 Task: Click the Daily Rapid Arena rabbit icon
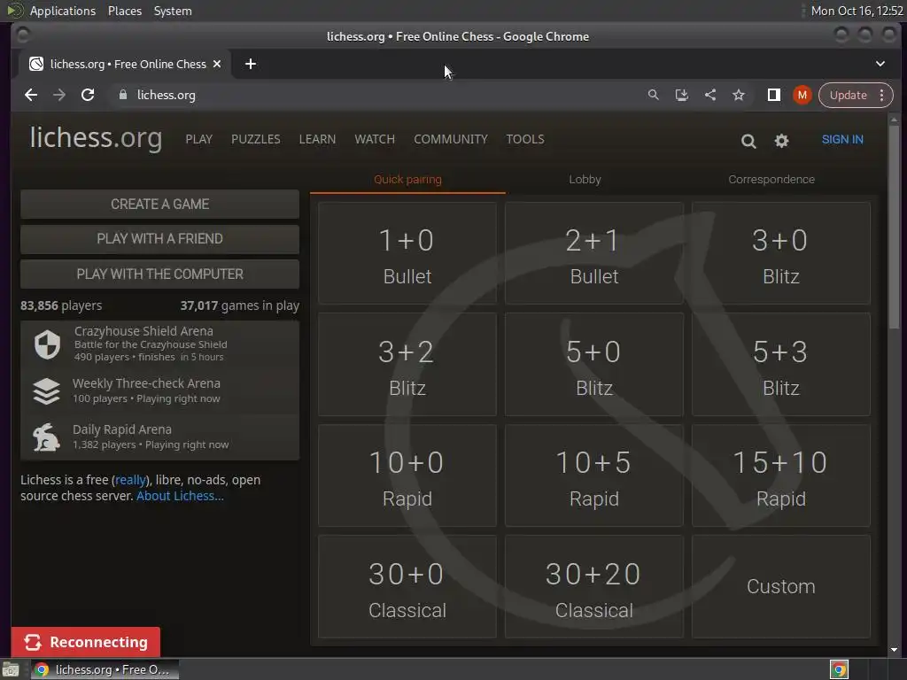click(46, 437)
